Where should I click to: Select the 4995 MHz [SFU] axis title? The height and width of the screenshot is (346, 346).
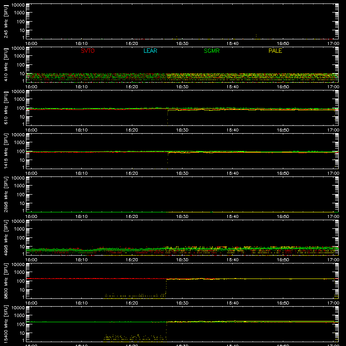coord(6,237)
